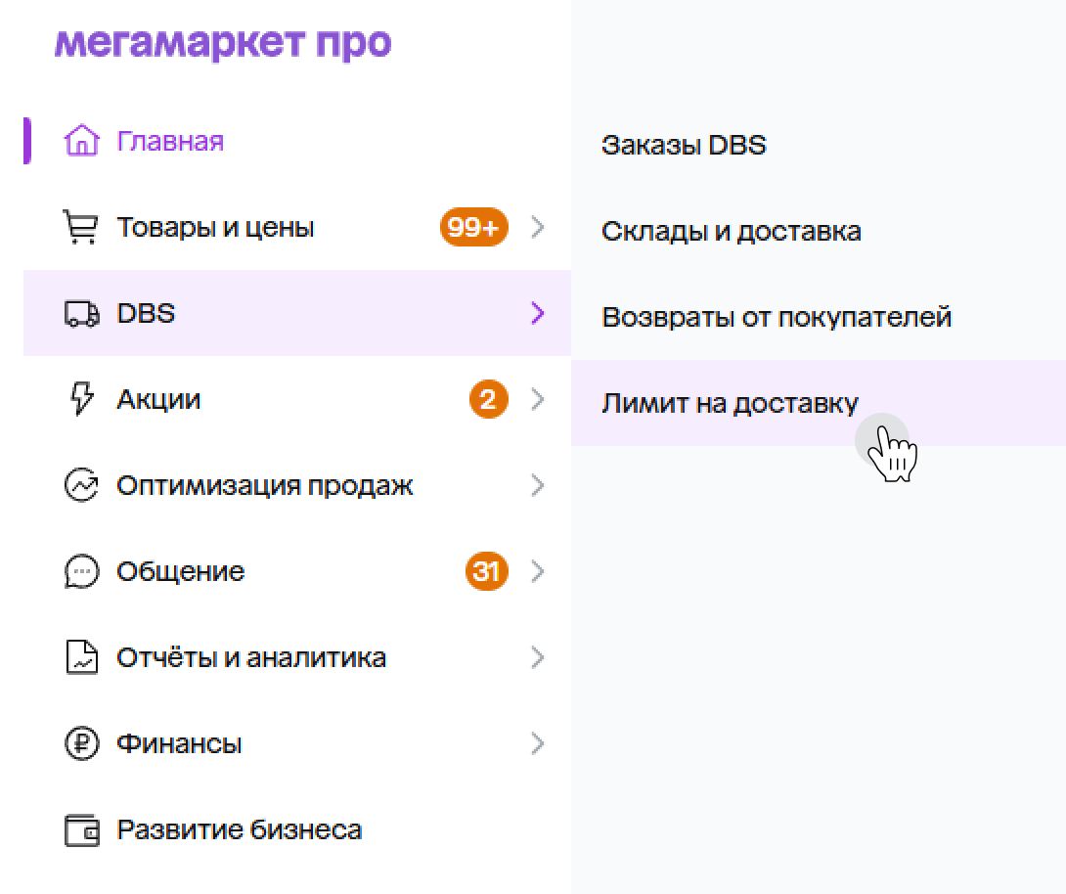The width and height of the screenshot is (1066, 894).
Task: Click the chart icon for Оптимизация продаж
Action: (x=81, y=486)
